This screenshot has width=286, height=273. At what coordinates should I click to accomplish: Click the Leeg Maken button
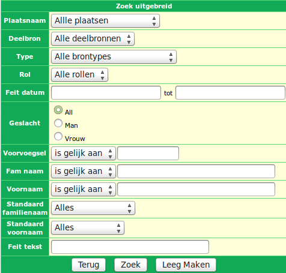coord(186,265)
